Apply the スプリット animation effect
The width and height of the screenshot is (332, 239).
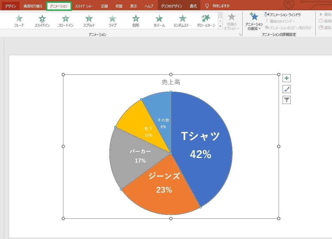[x=89, y=21]
